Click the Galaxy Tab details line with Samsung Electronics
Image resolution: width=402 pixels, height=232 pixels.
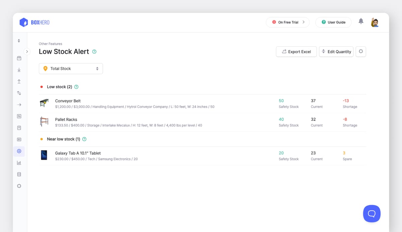click(96, 159)
